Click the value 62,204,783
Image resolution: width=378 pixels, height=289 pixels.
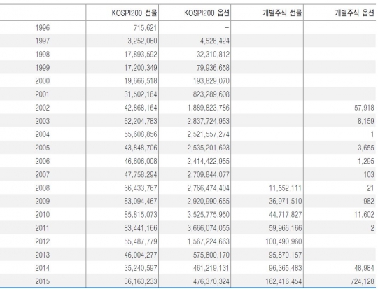click(x=141, y=121)
